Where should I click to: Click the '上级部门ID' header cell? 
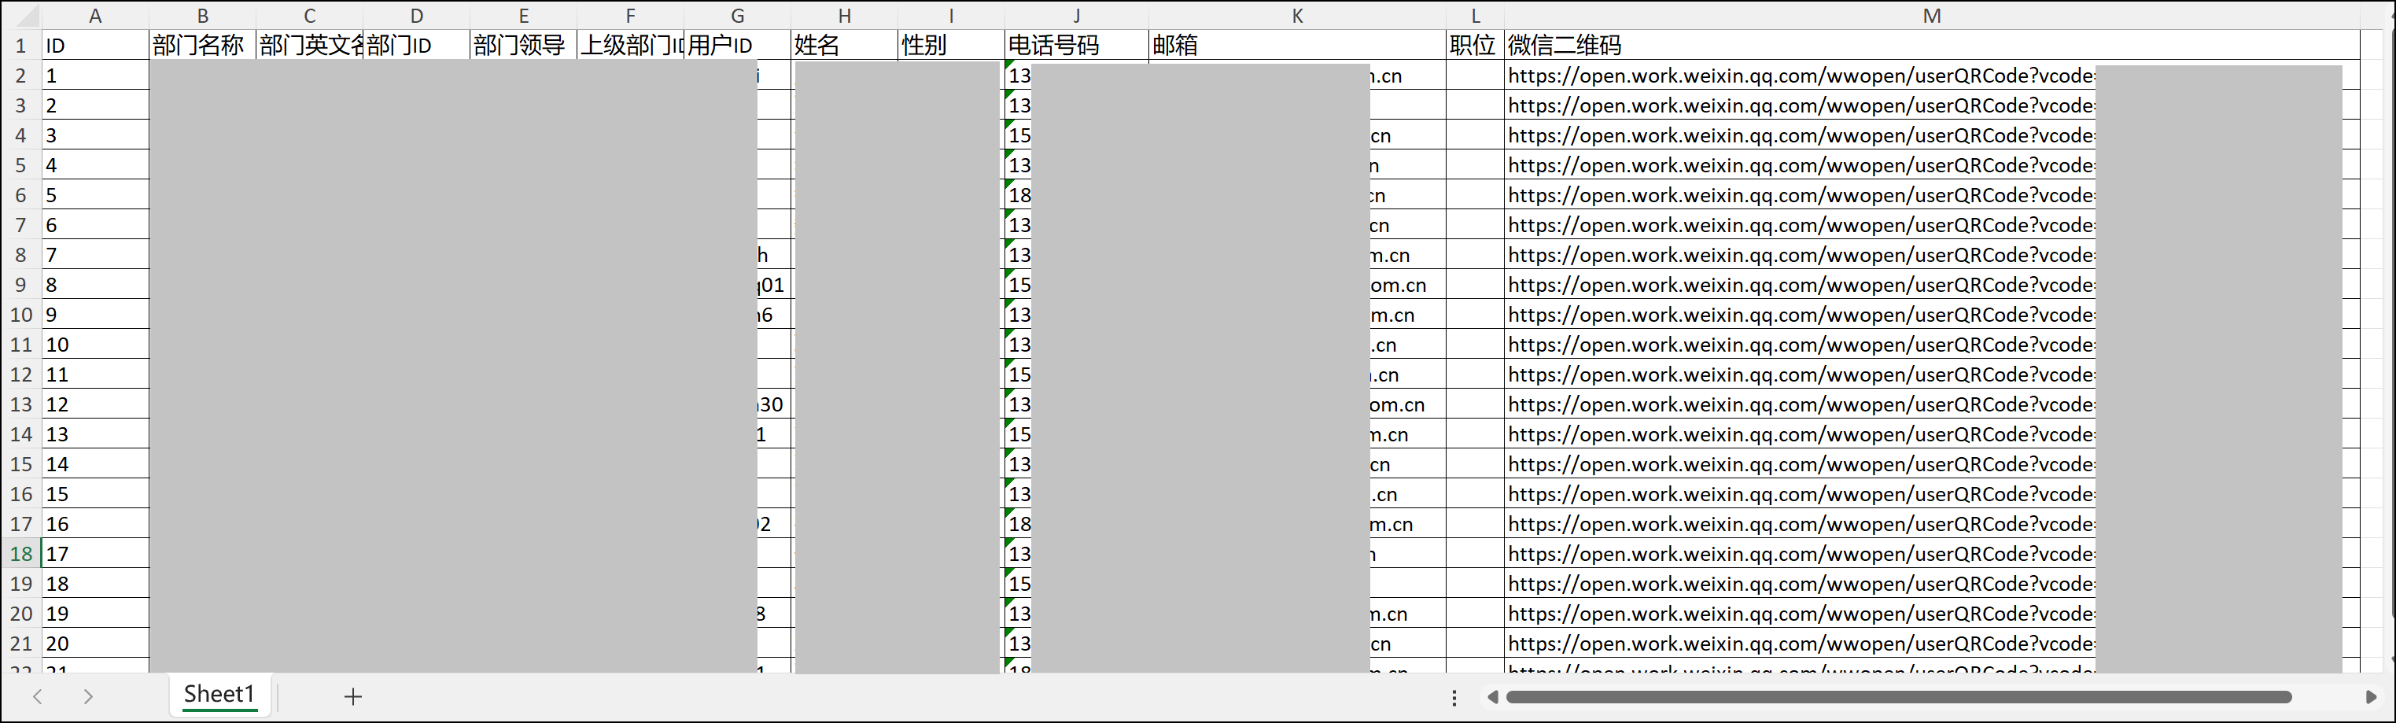pyautogui.click(x=631, y=46)
